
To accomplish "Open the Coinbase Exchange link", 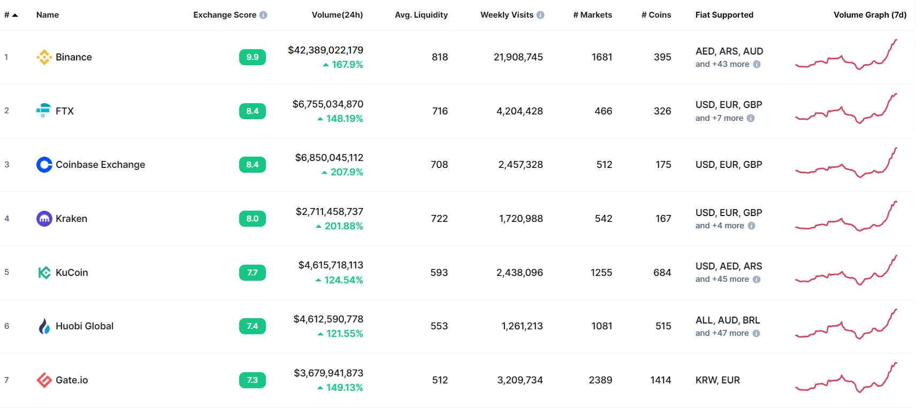I will pyautogui.click(x=101, y=165).
